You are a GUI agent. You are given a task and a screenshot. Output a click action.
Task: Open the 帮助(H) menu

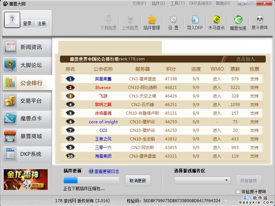point(223,3)
